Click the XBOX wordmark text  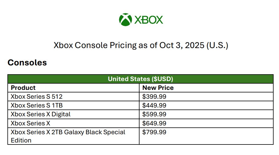149,20
